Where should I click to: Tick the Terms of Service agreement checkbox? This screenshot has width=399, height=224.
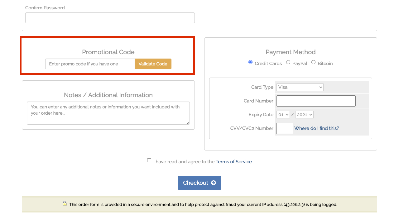click(149, 160)
